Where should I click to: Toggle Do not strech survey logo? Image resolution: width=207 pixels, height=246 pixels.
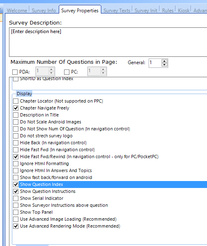pos(16,136)
